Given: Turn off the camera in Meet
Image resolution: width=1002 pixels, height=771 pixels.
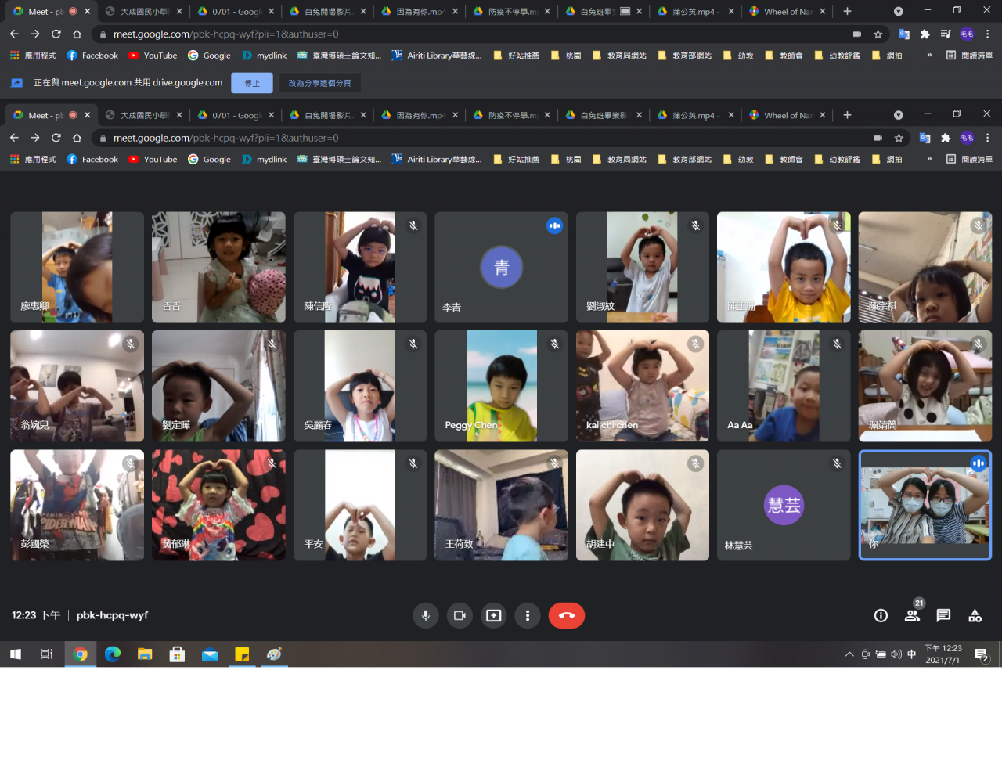Looking at the screenshot, I should point(460,616).
